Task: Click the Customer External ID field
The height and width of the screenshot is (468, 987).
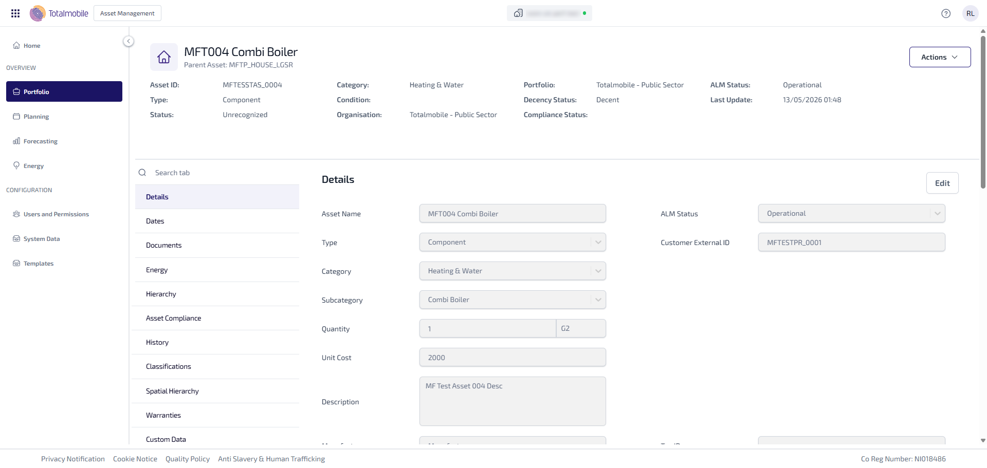Action: (851, 242)
